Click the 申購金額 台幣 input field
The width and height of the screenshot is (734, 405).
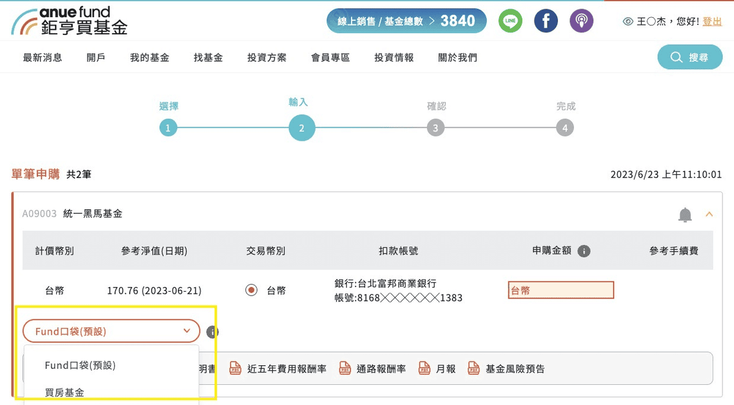tap(561, 291)
